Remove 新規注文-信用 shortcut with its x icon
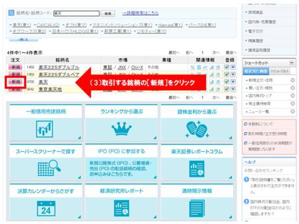Screen dimensions: 299x224 click(293, 80)
